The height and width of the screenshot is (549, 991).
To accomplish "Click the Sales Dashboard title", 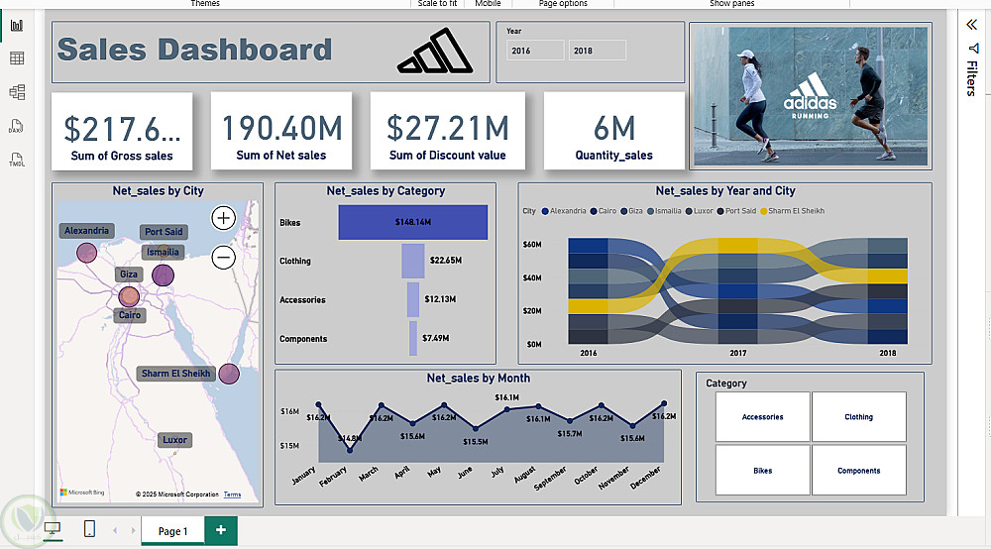I will tap(194, 50).
